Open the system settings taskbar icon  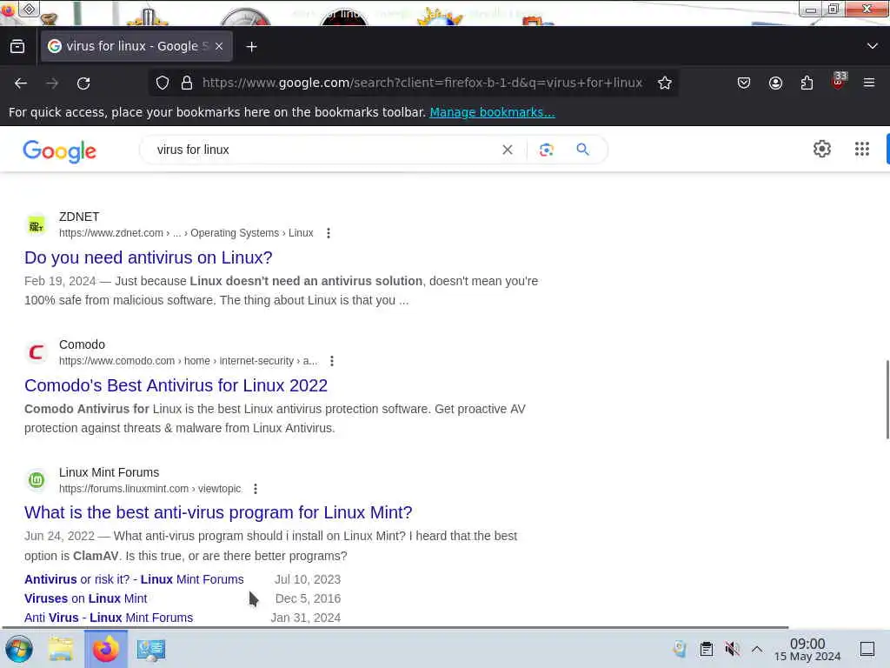[151, 649]
